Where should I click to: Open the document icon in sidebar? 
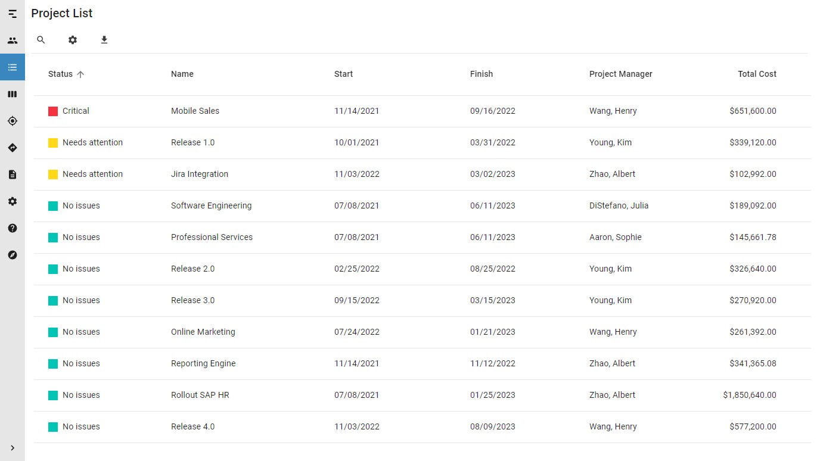tap(13, 175)
